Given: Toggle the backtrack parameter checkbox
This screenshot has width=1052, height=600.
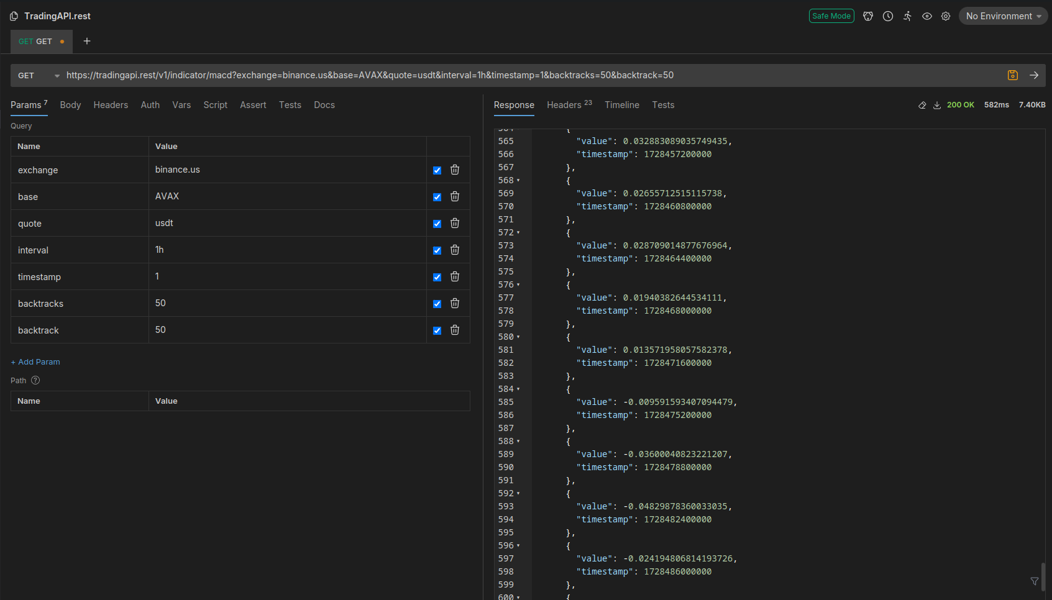Looking at the screenshot, I should [x=437, y=330].
